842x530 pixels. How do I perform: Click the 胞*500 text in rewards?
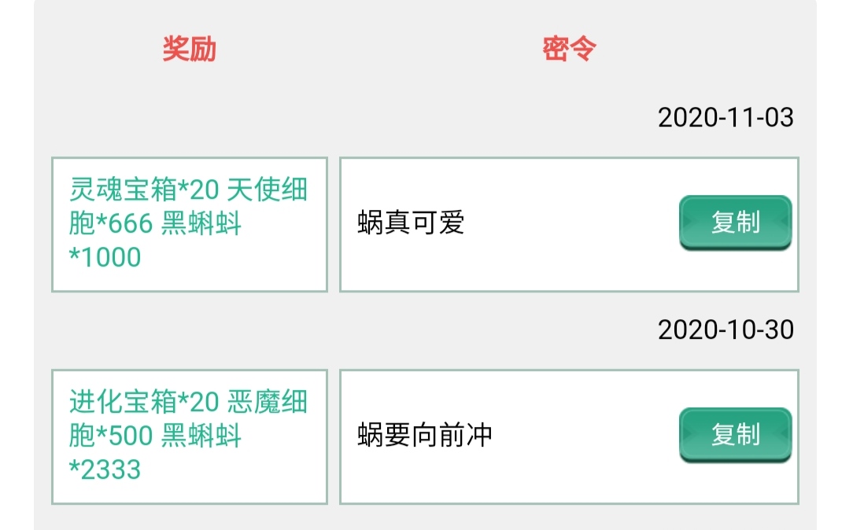point(111,436)
